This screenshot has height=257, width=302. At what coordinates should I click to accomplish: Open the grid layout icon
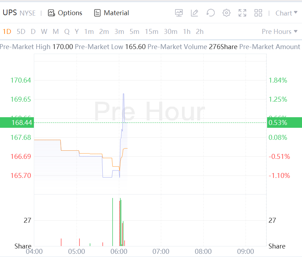pyautogui.click(x=258, y=13)
